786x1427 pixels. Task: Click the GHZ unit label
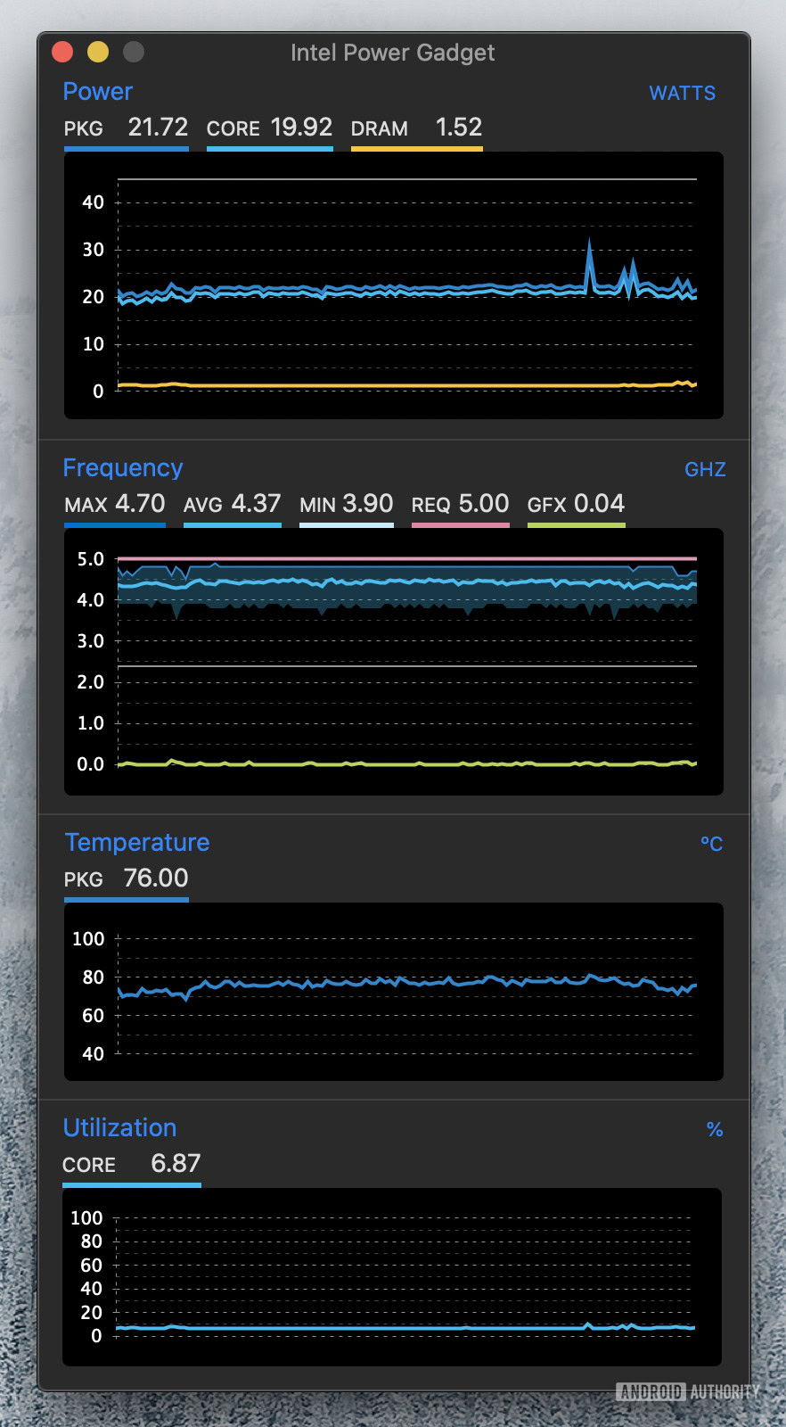click(x=705, y=470)
